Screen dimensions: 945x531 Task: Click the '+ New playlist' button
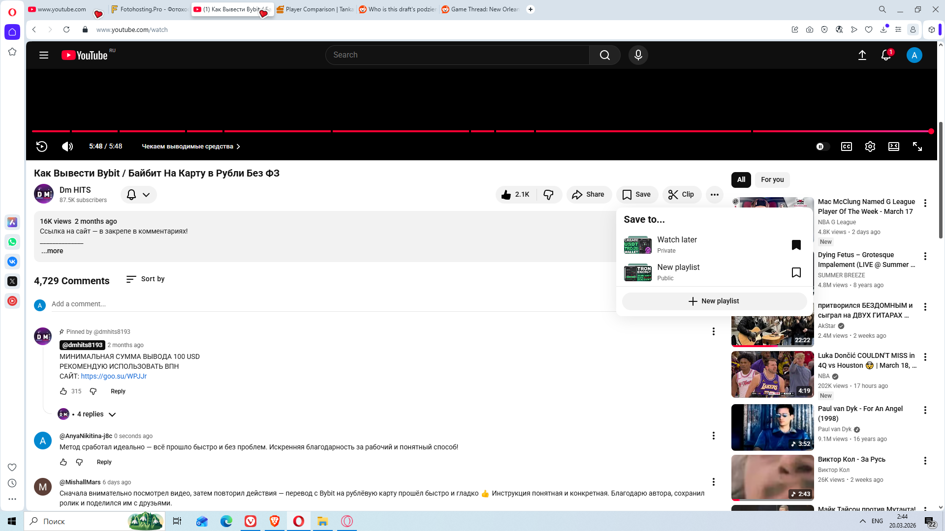[x=714, y=301]
